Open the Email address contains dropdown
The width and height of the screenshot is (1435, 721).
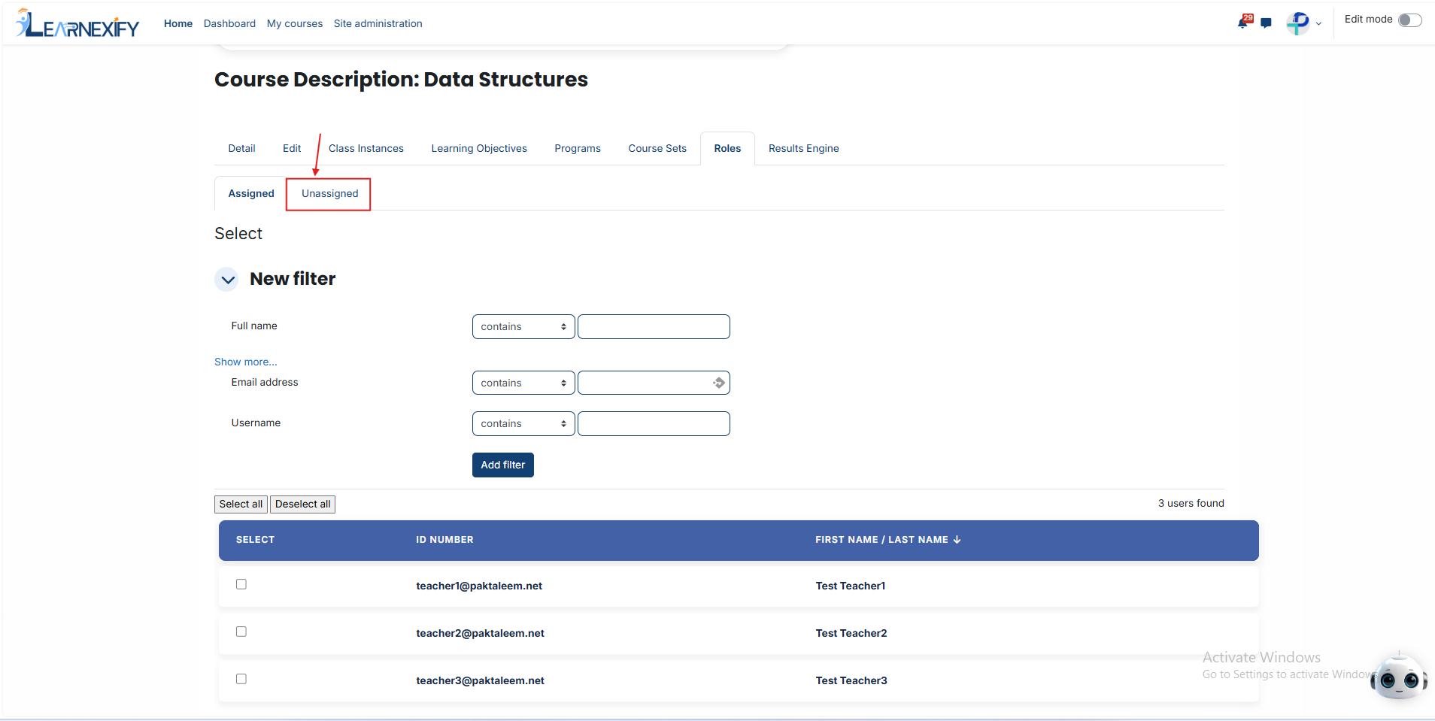(523, 383)
